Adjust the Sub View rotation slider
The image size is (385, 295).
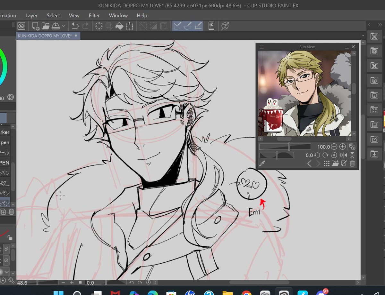click(277, 155)
